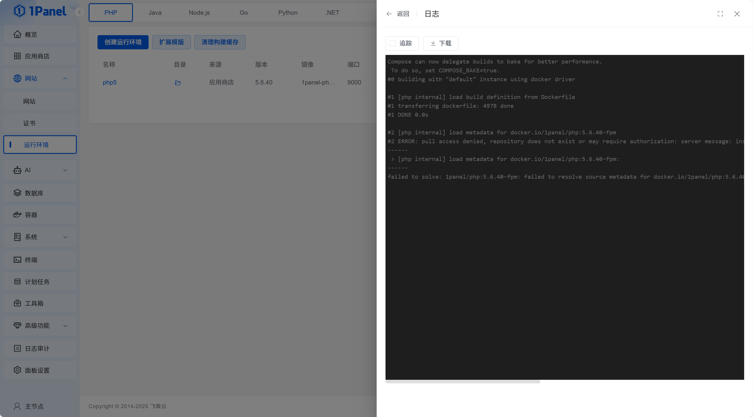
Task: Click the 高级功能 diamond icon
Action: (x=17, y=325)
